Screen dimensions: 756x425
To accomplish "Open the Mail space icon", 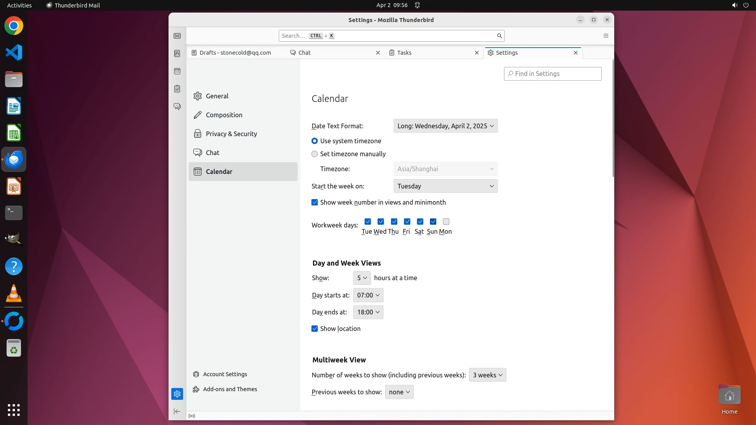I will coord(177,36).
